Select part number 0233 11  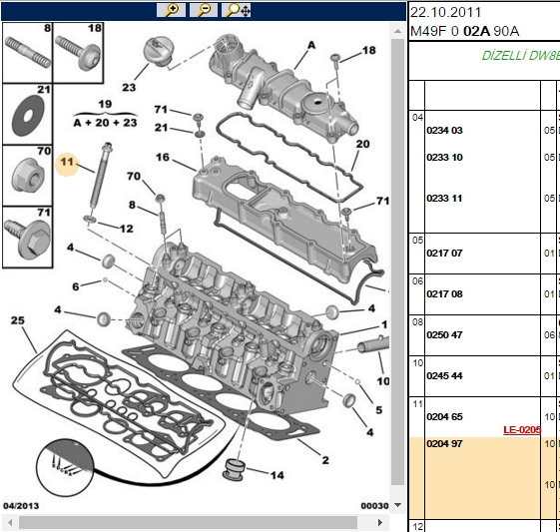pyautogui.click(x=444, y=199)
